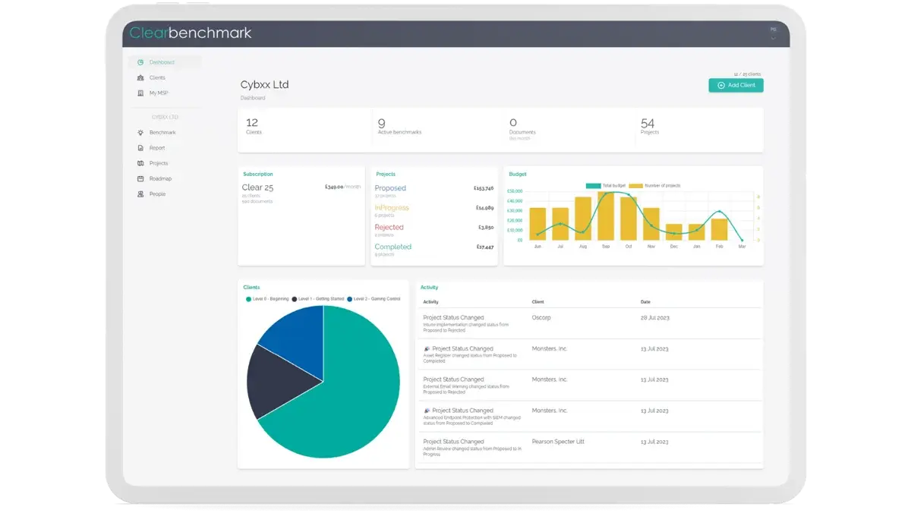Toggle Number of projects legend swatch
The height and width of the screenshot is (513, 911).
(x=635, y=185)
